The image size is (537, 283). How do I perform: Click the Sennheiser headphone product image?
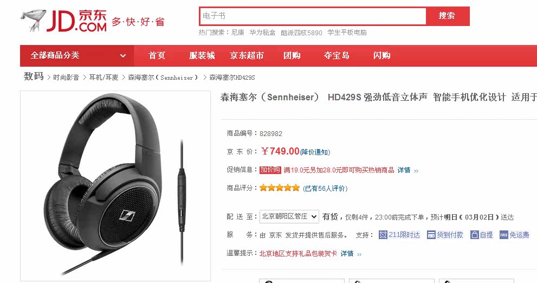[115, 186]
